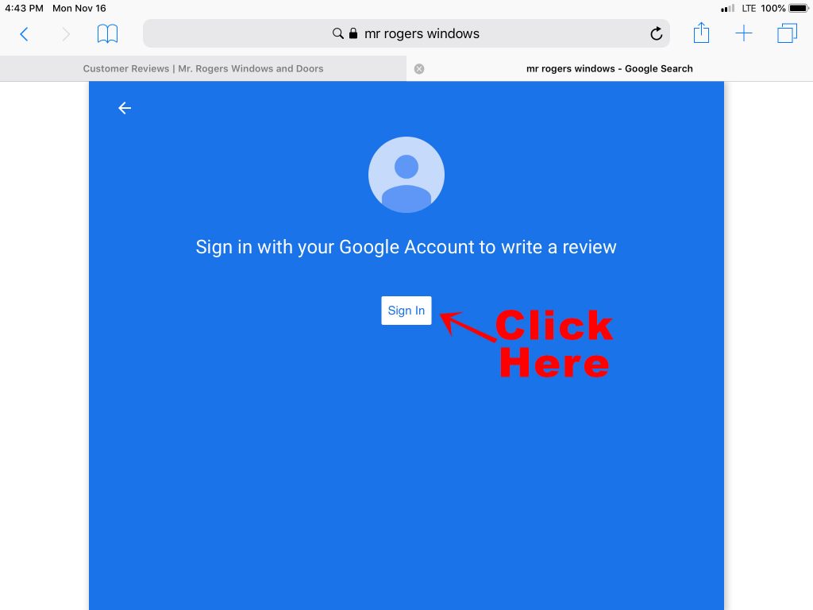Click the Google account avatar placeholder
The width and height of the screenshot is (813, 610).
pyautogui.click(x=406, y=175)
